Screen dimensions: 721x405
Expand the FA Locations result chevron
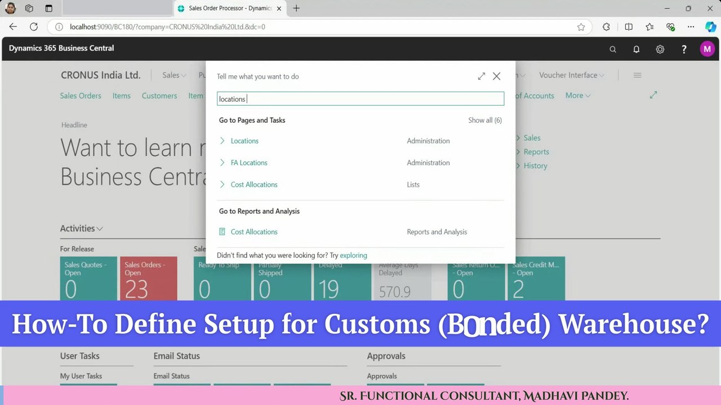pos(222,163)
